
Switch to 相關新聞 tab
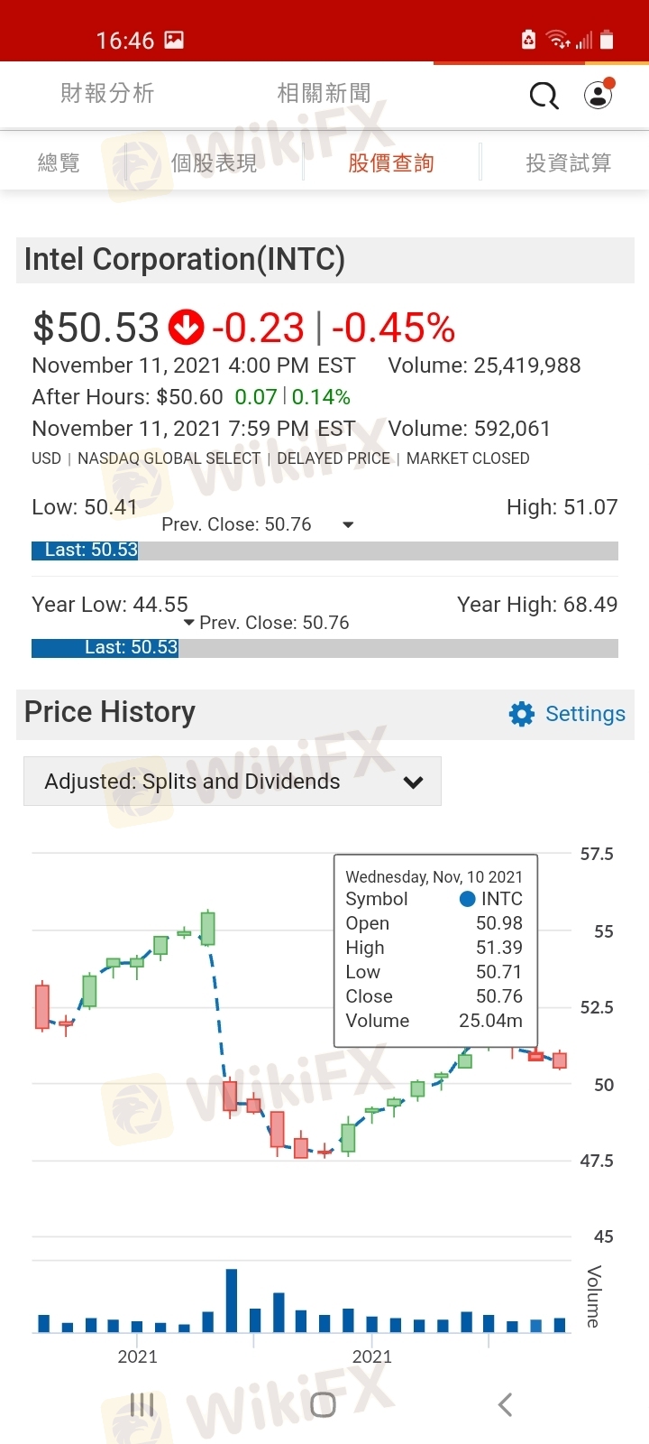pyautogui.click(x=324, y=93)
